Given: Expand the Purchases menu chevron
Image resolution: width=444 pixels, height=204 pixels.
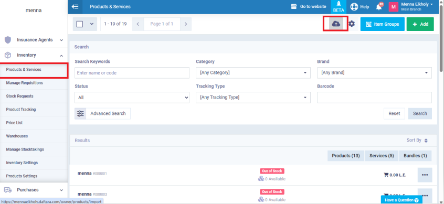Looking at the screenshot, I should point(61,190).
